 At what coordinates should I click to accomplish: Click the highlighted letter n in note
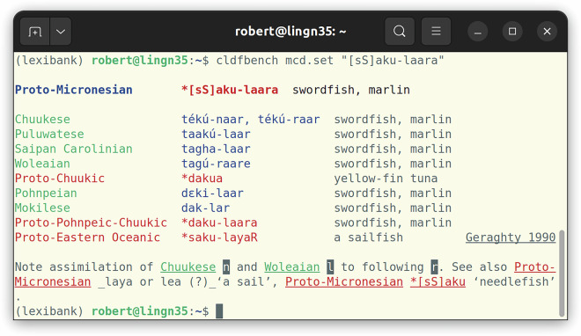click(x=226, y=267)
